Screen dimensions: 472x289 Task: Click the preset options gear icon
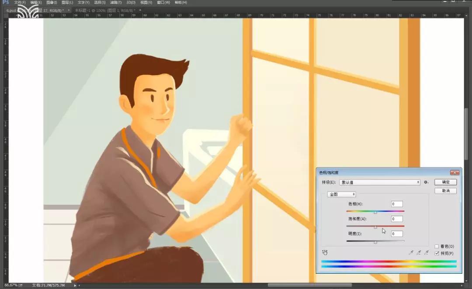click(x=426, y=182)
